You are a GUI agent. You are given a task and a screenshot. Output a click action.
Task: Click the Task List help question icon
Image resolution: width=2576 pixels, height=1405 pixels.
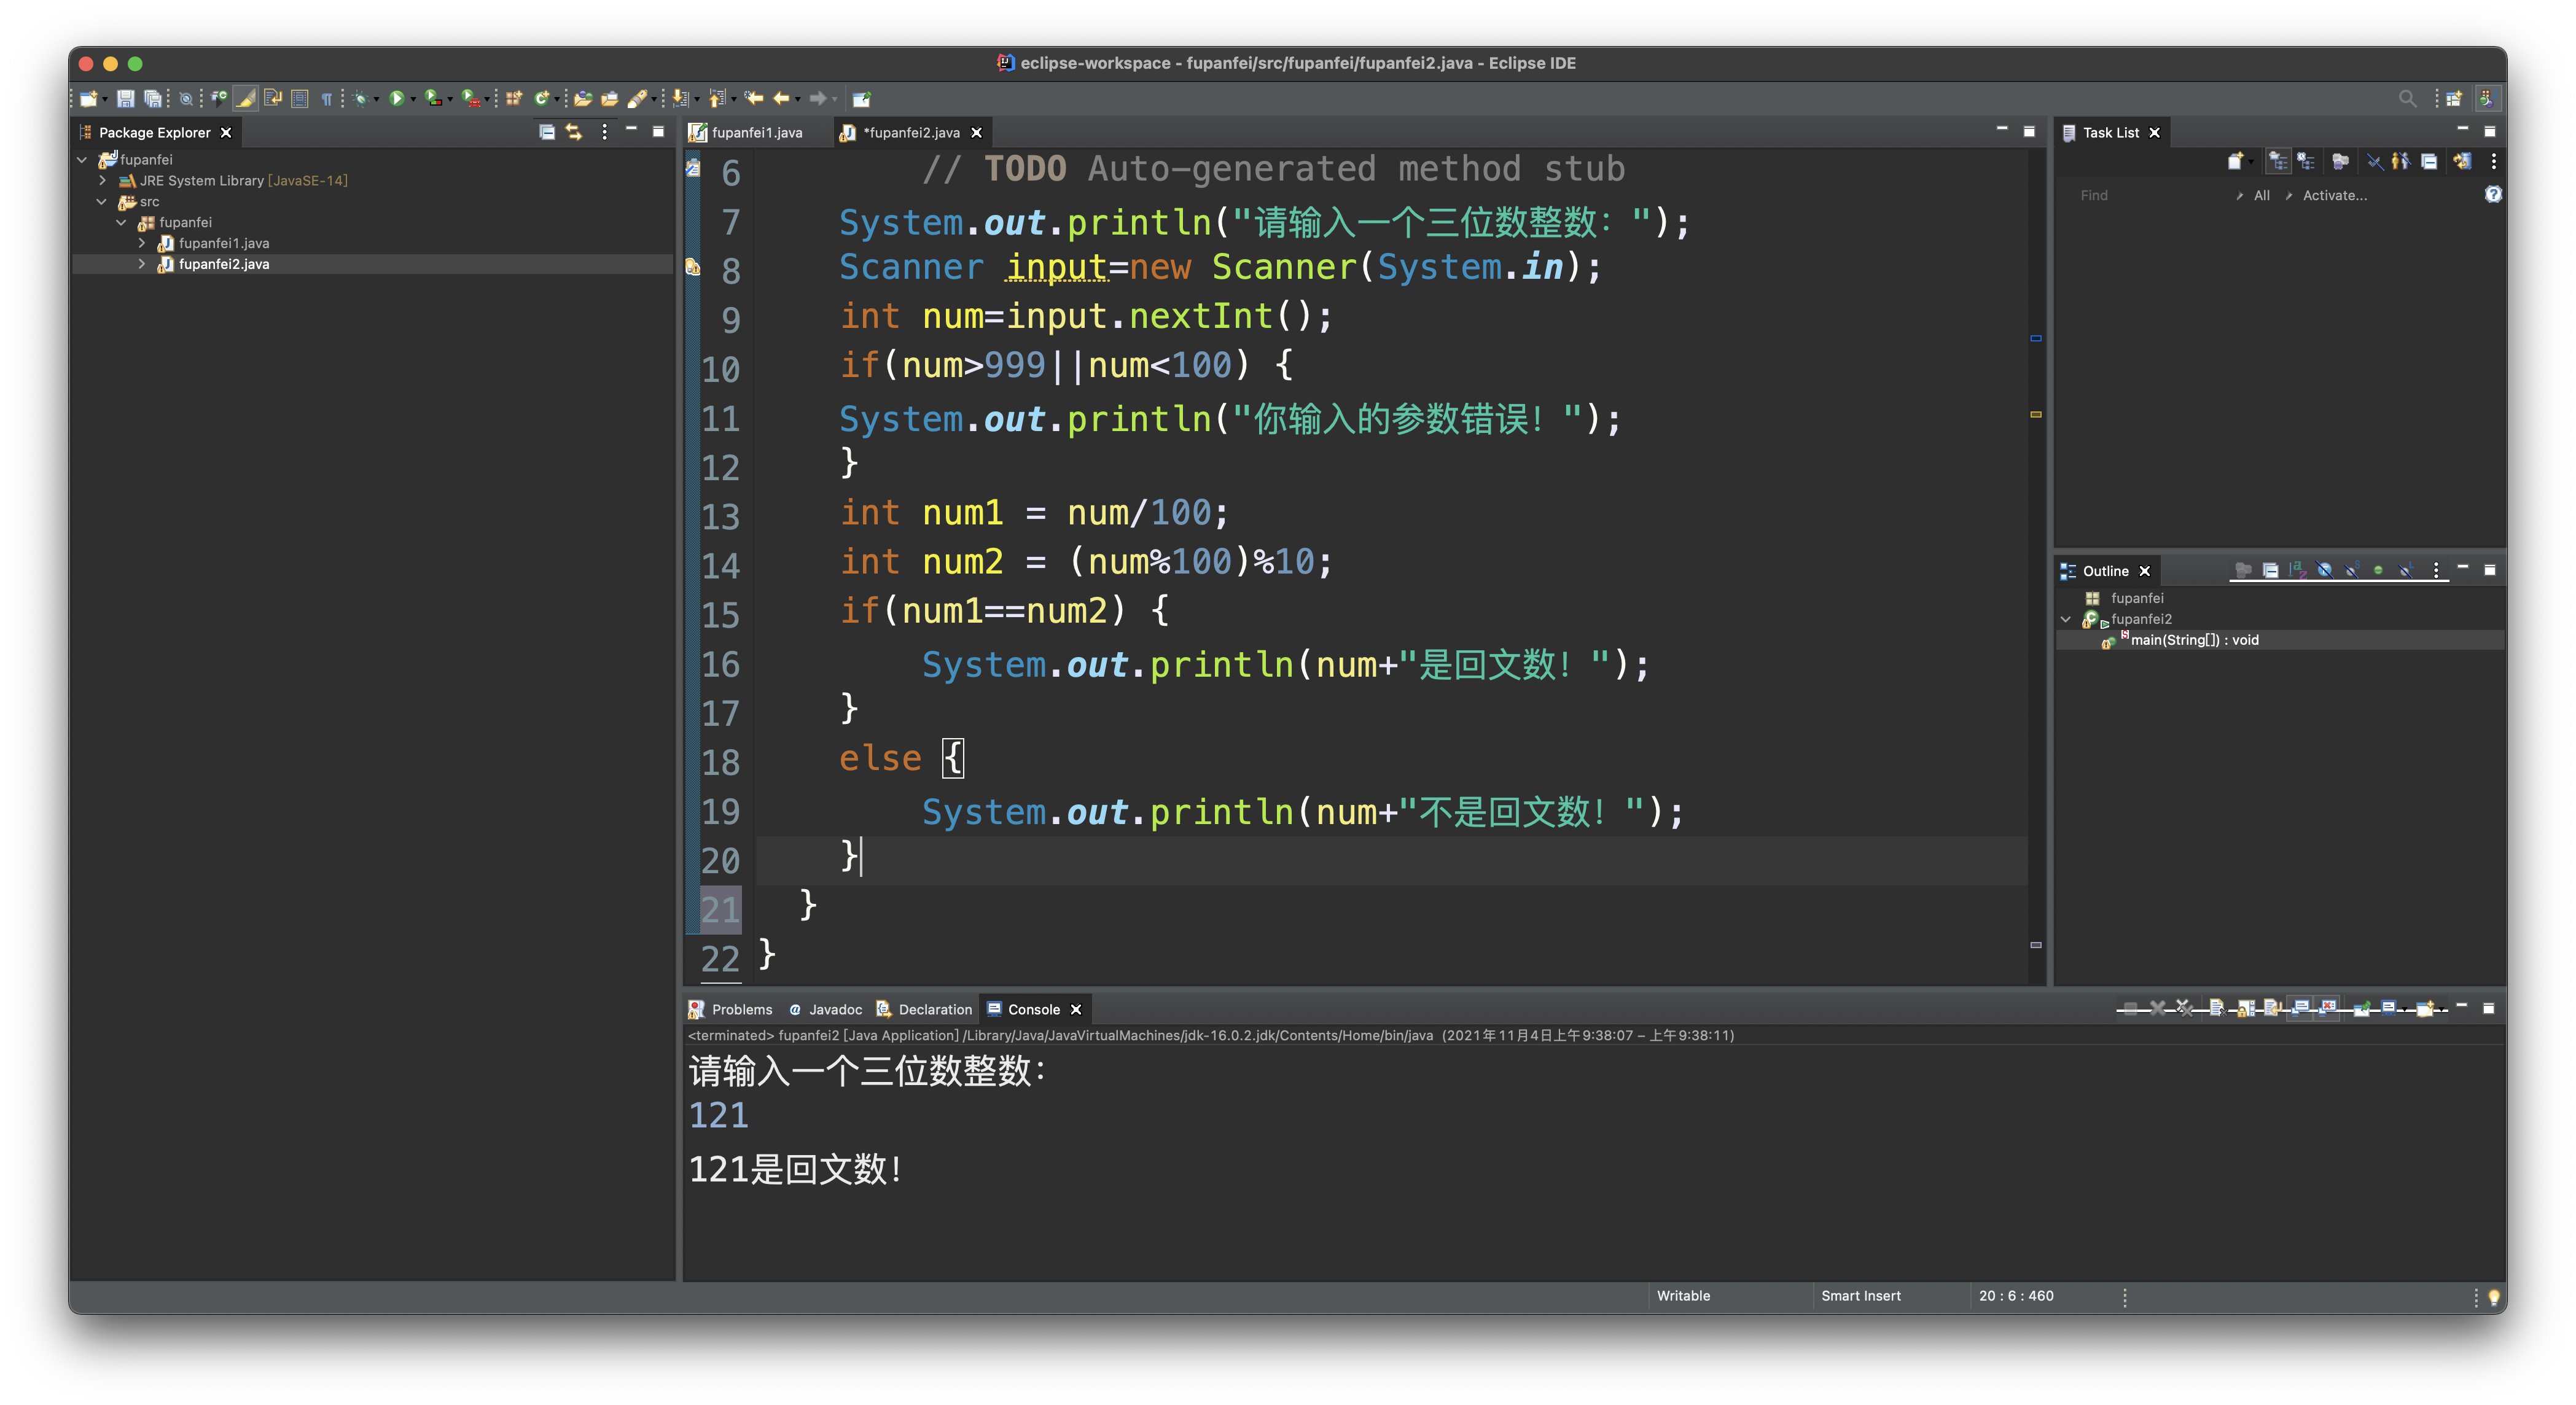[2493, 194]
